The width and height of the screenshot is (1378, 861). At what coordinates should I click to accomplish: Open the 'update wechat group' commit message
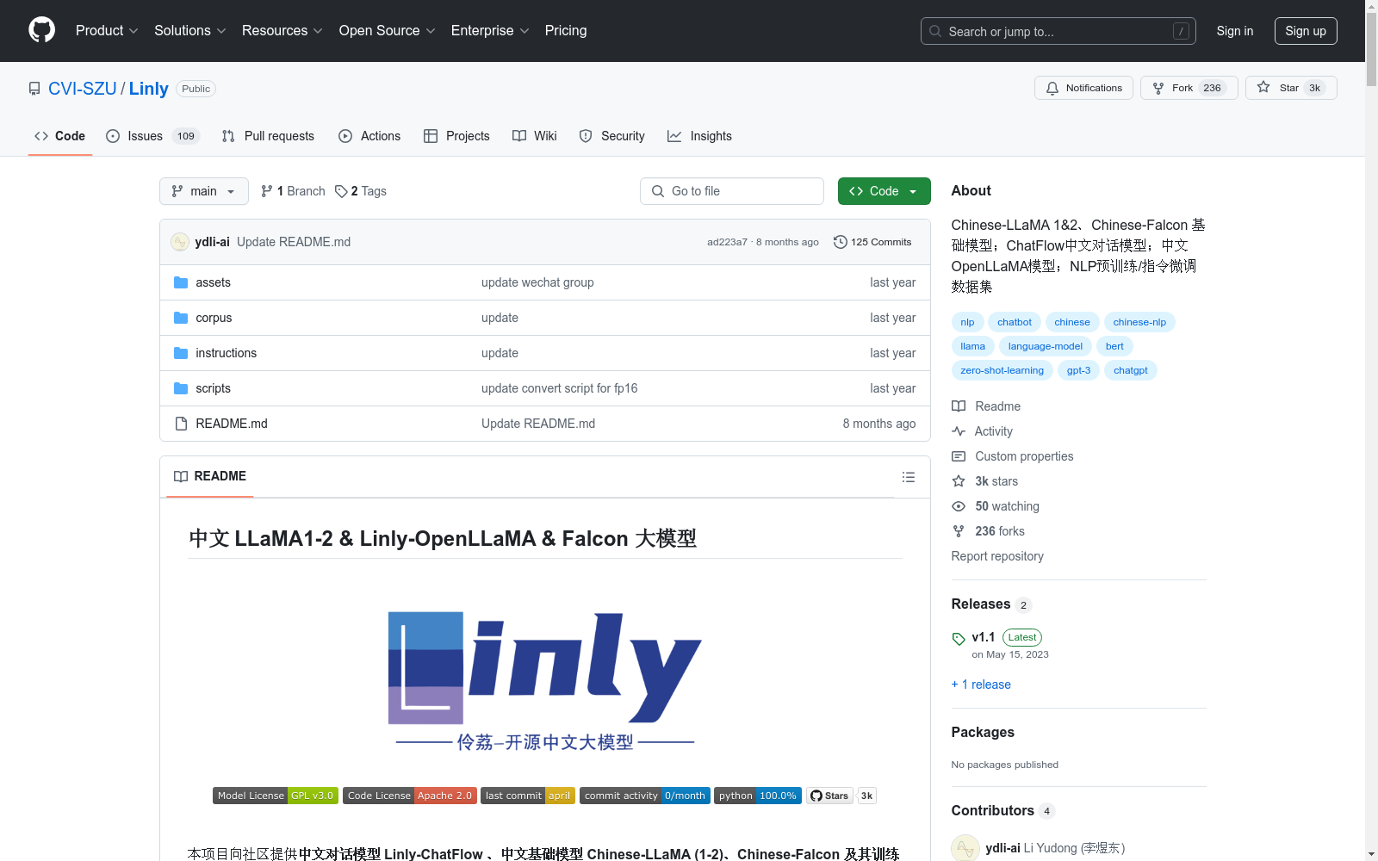pyautogui.click(x=537, y=282)
